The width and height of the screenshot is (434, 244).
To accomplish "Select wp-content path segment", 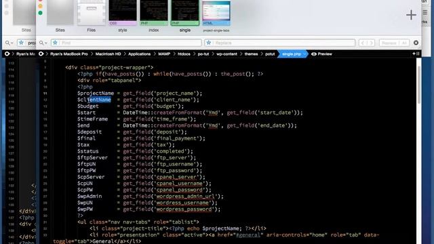I will pyautogui.click(x=226, y=54).
